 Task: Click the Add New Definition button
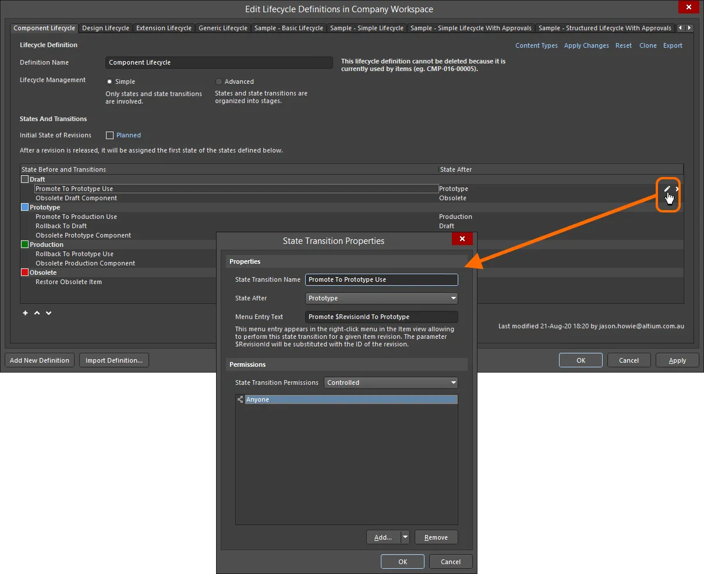pyautogui.click(x=40, y=360)
